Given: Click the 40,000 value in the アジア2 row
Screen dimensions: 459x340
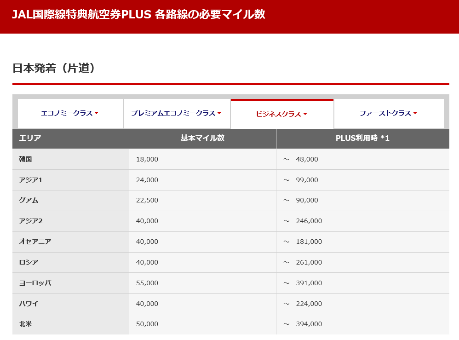Looking at the screenshot, I should pos(147,221).
